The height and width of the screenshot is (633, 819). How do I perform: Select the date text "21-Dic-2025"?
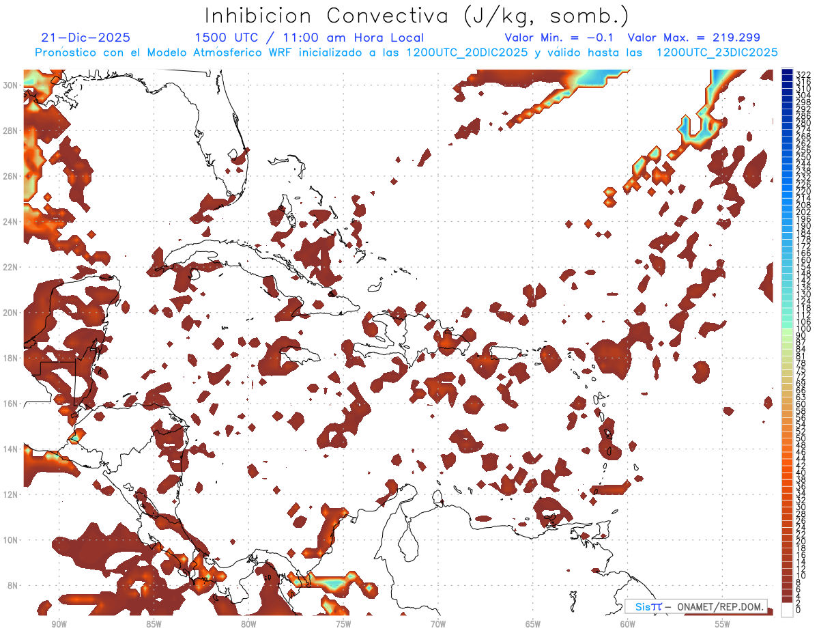(86, 38)
